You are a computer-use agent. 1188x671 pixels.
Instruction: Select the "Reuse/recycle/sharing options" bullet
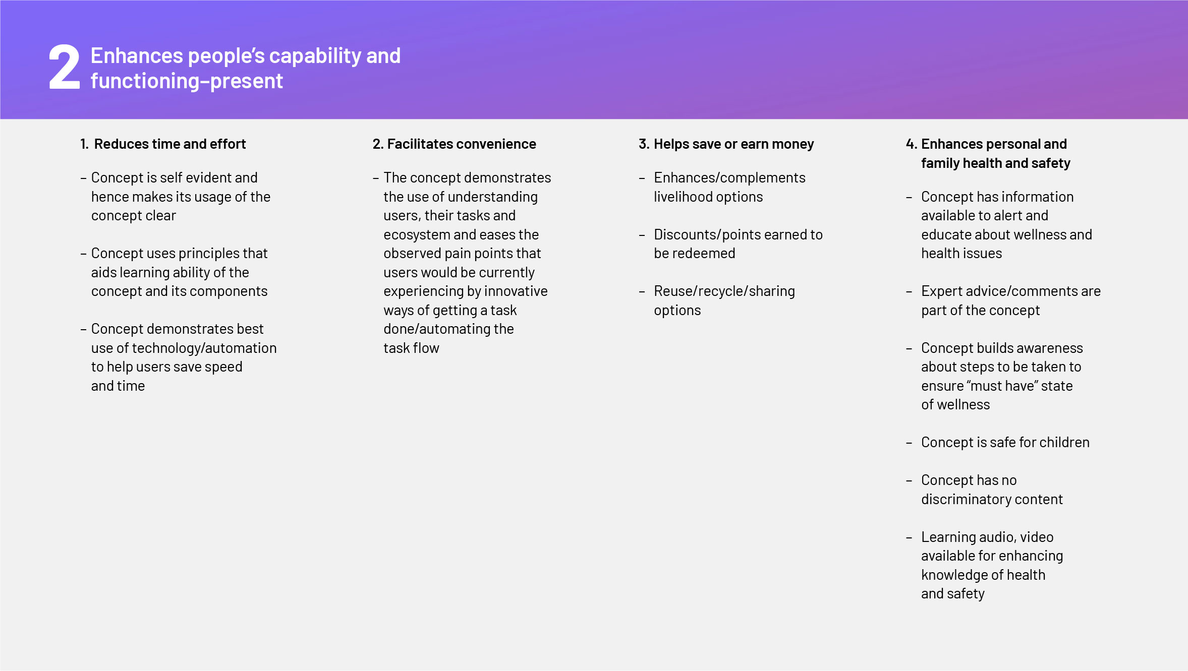(724, 300)
